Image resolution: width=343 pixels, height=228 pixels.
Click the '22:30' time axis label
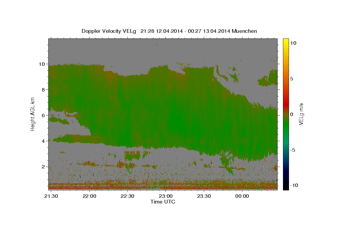tap(127, 196)
